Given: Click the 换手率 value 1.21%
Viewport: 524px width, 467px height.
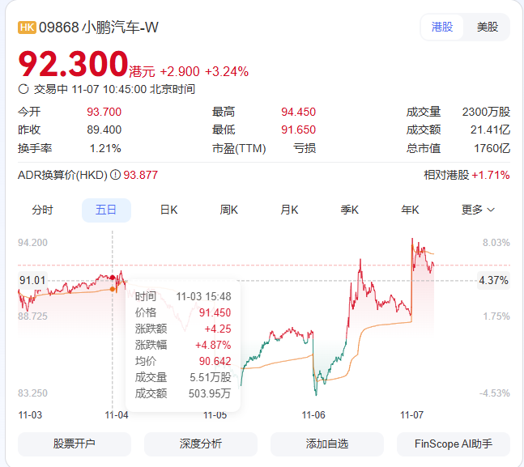Looking at the screenshot, I should pos(105,148).
